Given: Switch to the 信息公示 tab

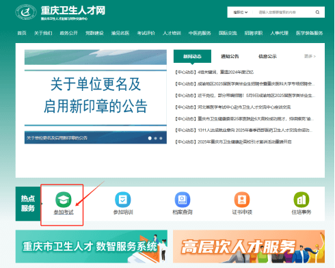Looking at the screenshot, I should coord(267,56).
